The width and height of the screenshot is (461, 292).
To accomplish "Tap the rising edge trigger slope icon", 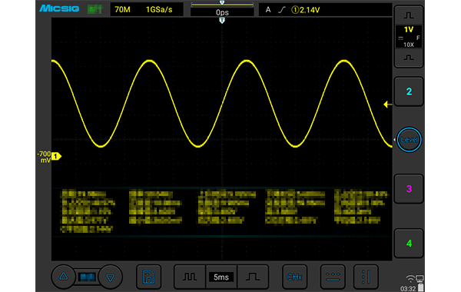I will tap(282, 10).
